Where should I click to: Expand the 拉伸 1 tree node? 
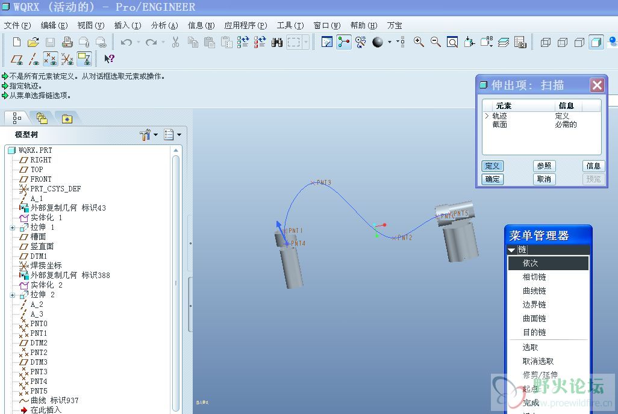tap(13, 227)
